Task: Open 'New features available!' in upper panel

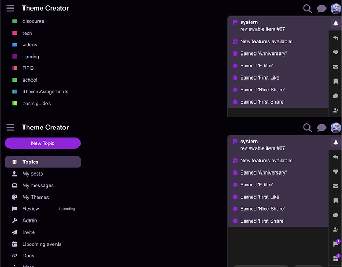Action: [x=278, y=41]
